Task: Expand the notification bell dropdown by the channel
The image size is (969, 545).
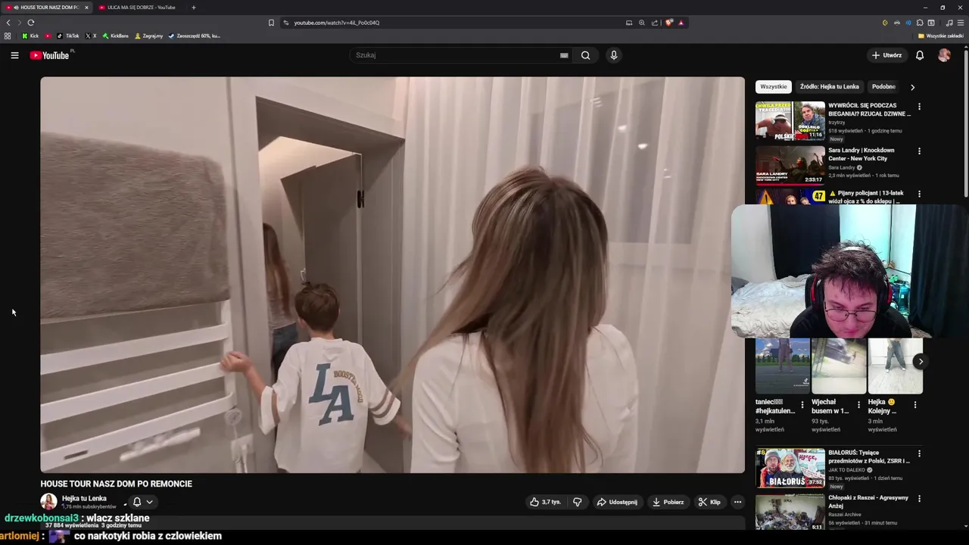Action: tap(149, 502)
